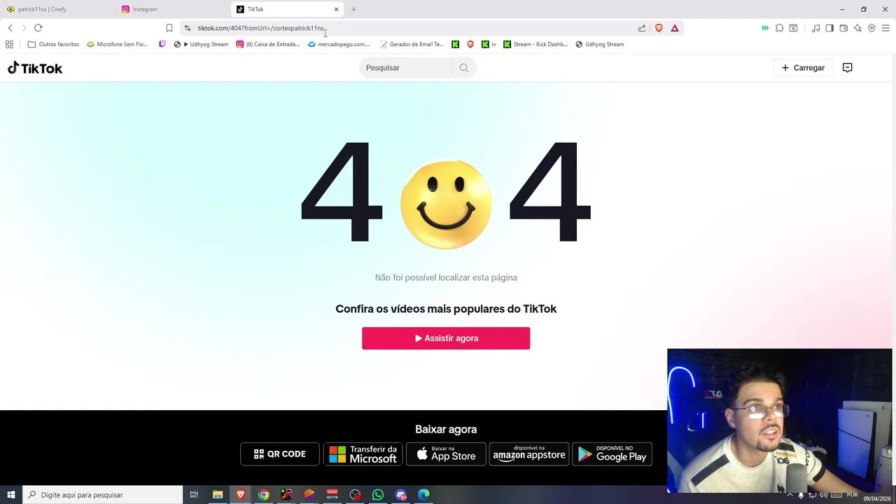Click the share icon in the address bar
Screen dimensions: 896x504
coord(642,28)
